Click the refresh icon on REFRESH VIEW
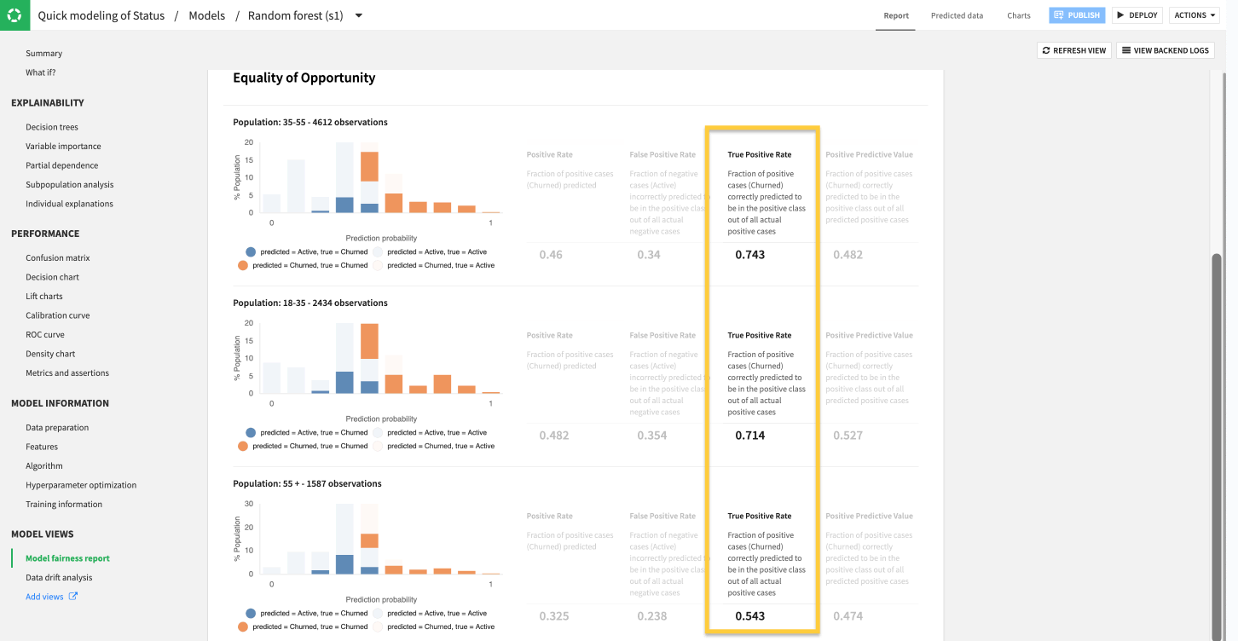 pos(1047,49)
